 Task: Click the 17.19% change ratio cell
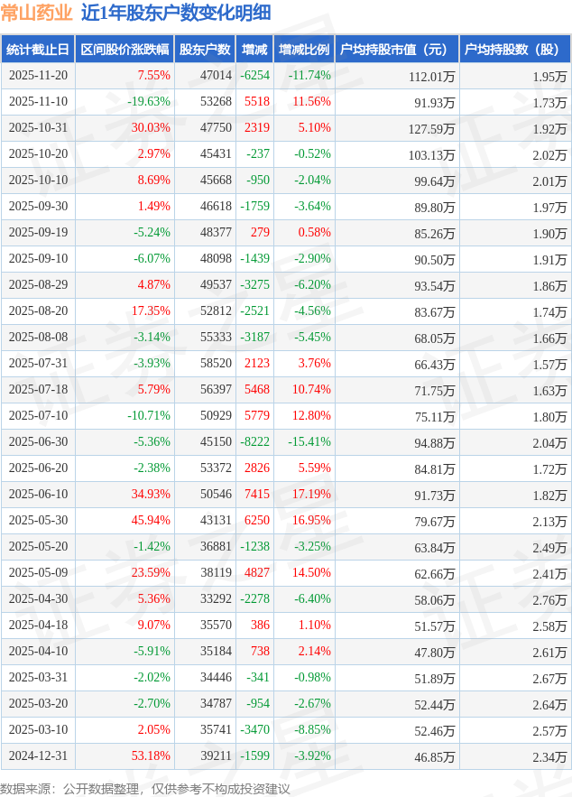(311, 495)
